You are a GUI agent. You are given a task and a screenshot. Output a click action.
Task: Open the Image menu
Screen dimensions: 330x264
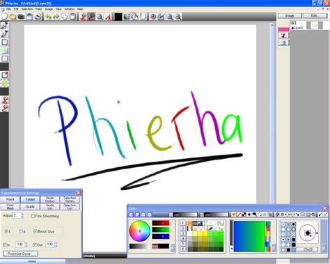click(x=49, y=9)
